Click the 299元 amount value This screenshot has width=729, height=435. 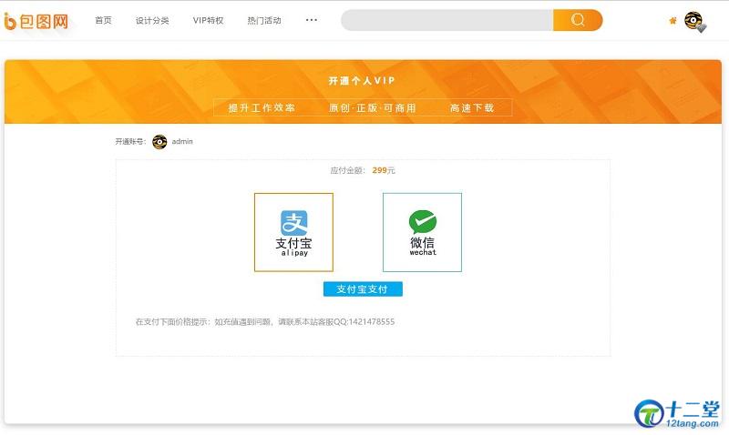pyautogui.click(x=384, y=170)
